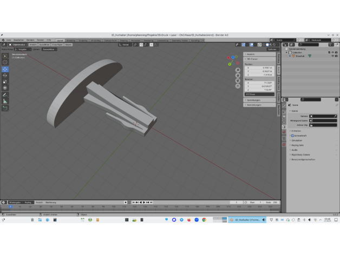The height and width of the screenshot is (255, 340).
Task: Hide the Collection using its eye icon
Action: point(332,52)
